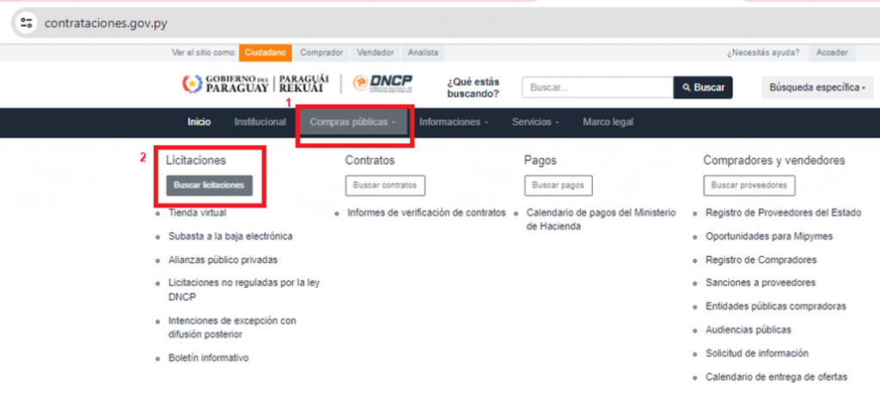The image size is (880, 403).
Task: Go to the Inicio menu item
Action: (x=199, y=122)
